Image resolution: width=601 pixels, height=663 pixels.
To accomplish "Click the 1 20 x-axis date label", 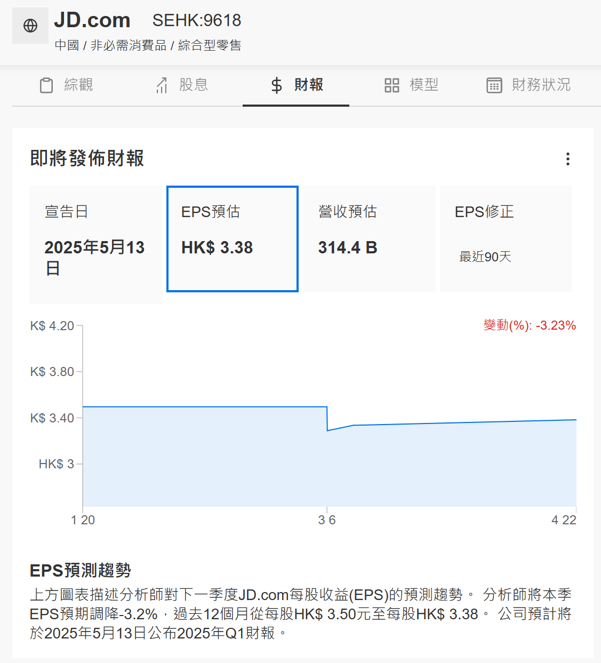I will [83, 520].
